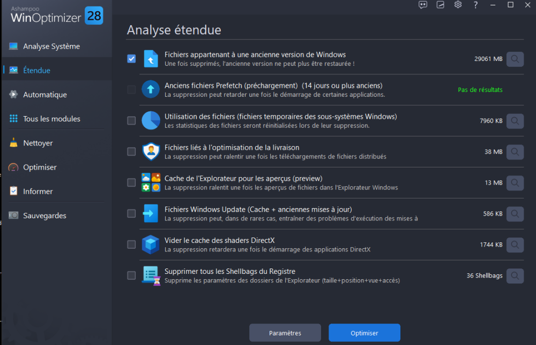This screenshot has height=345, width=536.
Task: Click the Prefetch upload arrow icon
Action: pyautogui.click(x=151, y=89)
